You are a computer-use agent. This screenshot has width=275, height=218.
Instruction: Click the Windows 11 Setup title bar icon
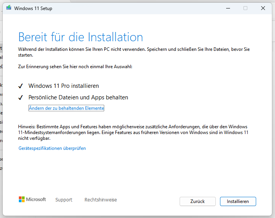point(9,8)
